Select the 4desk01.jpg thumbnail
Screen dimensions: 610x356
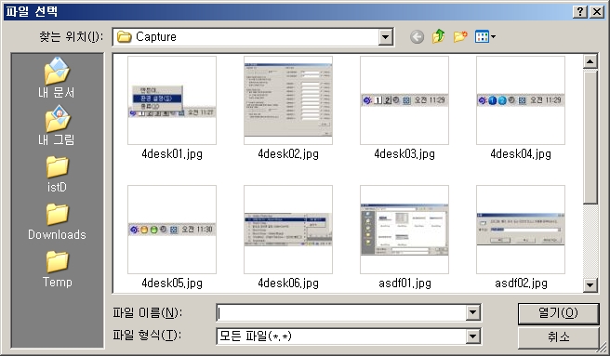pyautogui.click(x=172, y=100)
